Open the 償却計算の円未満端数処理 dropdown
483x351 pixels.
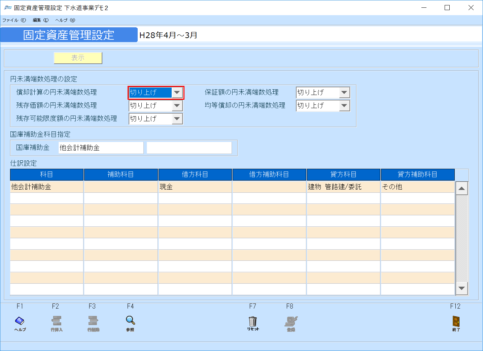(x=177, y=92)
